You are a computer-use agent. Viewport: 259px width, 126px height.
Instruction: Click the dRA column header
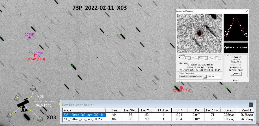coord(179,110)
